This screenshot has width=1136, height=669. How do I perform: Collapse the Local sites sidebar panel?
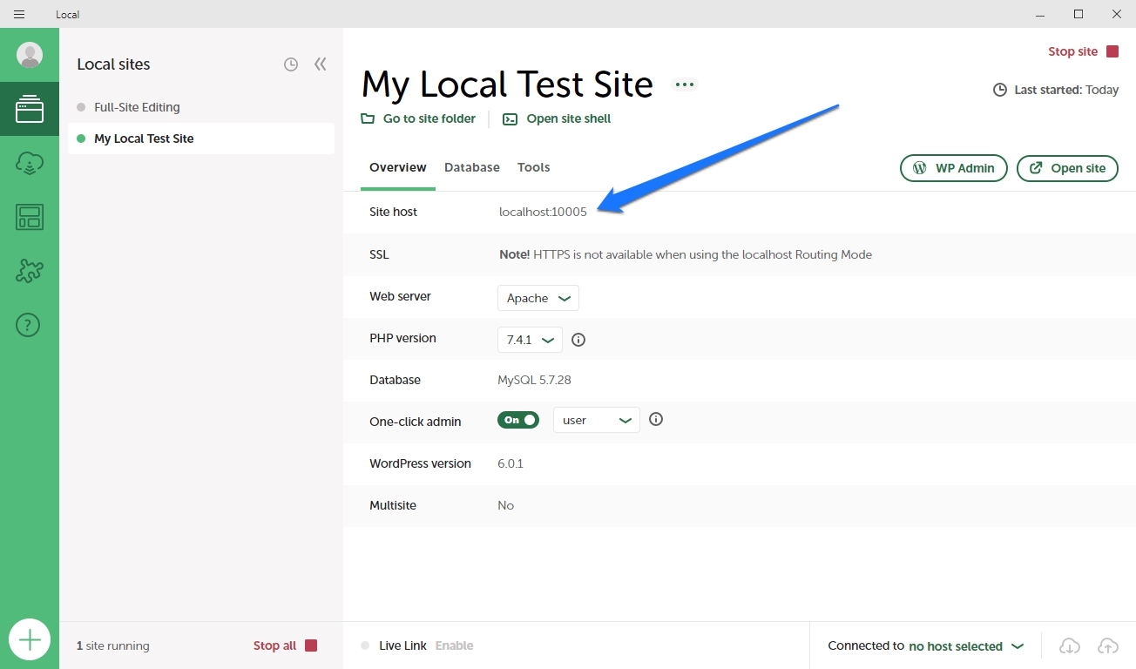click(321, 64)
